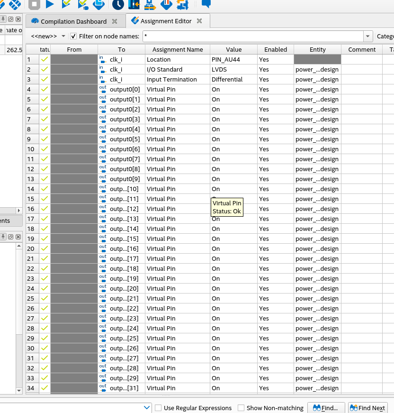This screenshot has height=413, width=394.
Task: Click the left panel float icon
Action: (x=11, y=19)
